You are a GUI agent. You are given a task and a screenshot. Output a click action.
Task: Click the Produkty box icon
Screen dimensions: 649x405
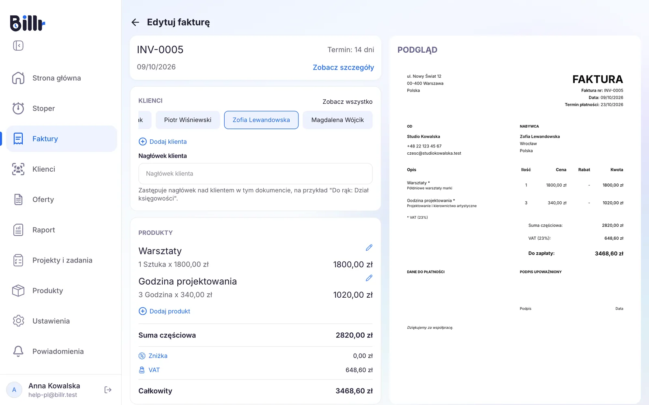18,290
